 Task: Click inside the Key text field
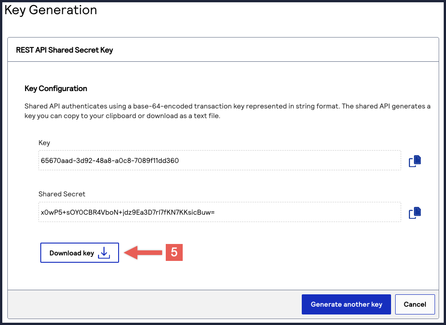[275, 161]
